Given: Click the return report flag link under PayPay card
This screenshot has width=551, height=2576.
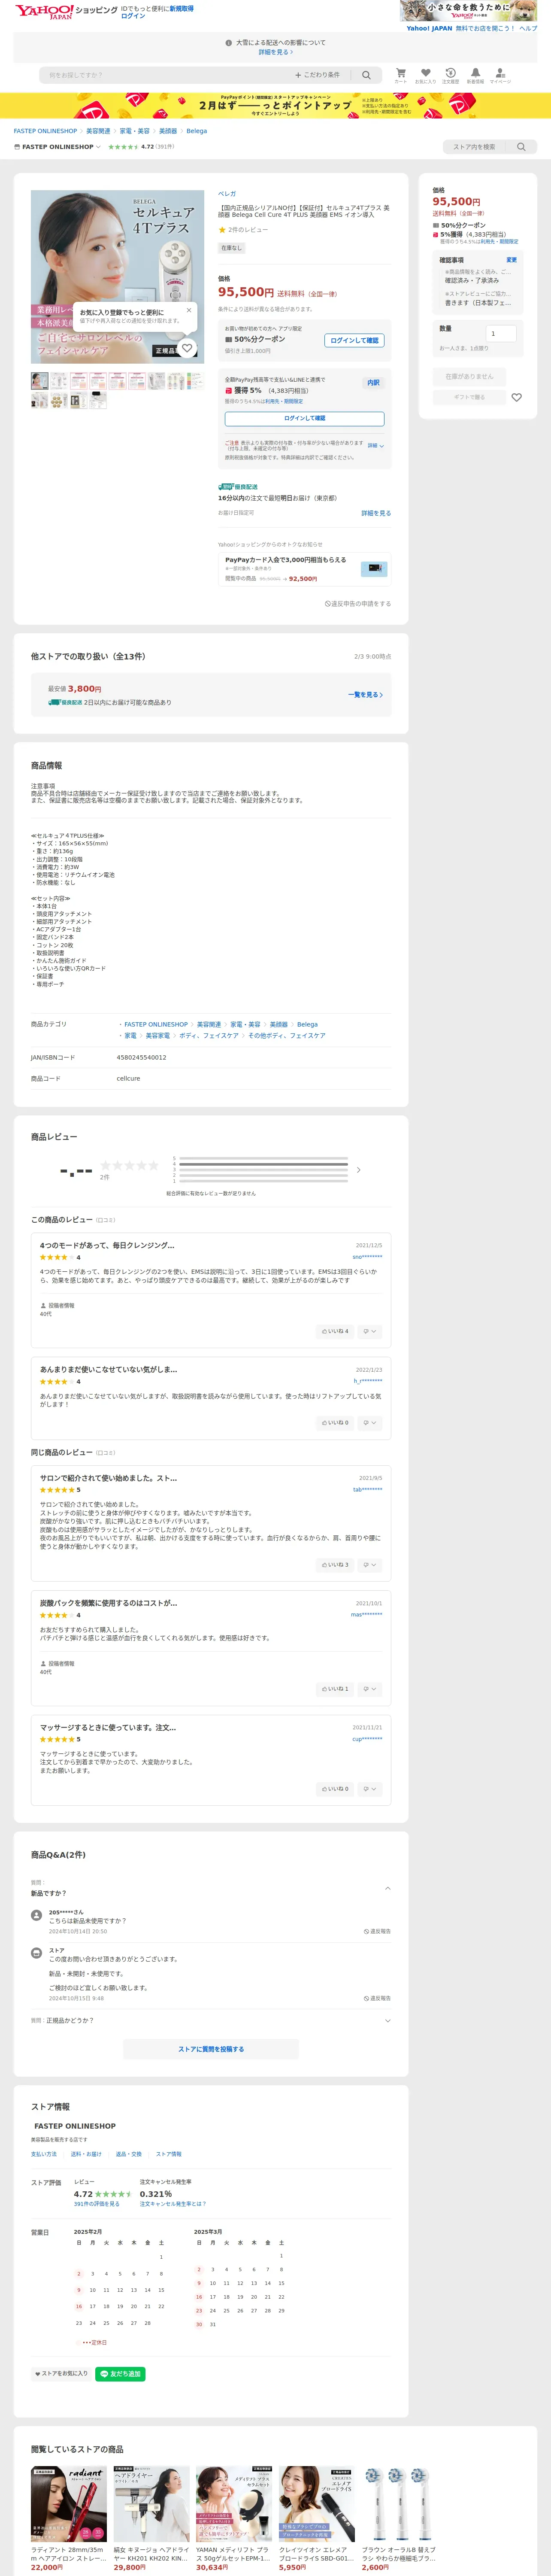Looking at the screenshot, I should [358, 604].
